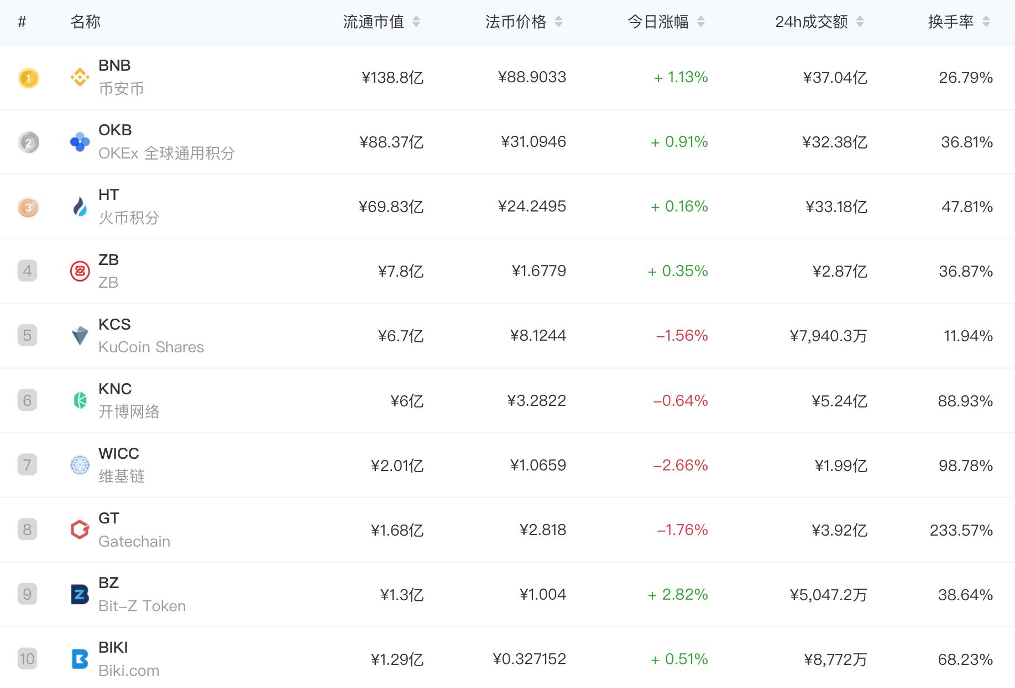Screen dimensions: 1015x688
Task: Click the BZ dark square logo
Action: click(80, 594)
